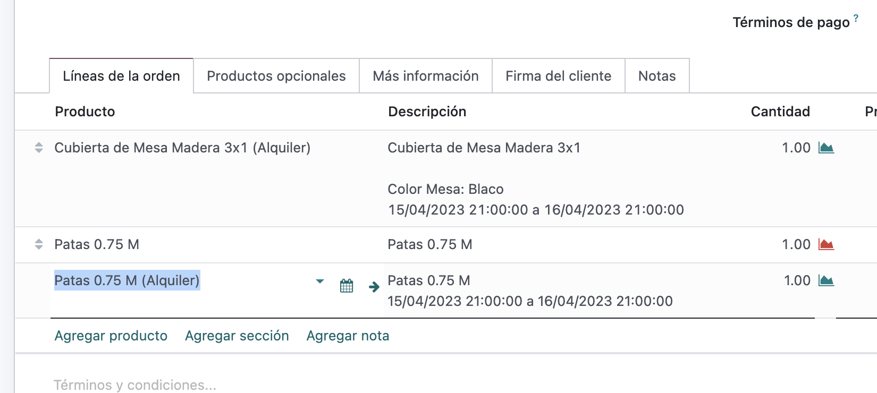Image resolution: width=877 pixels, height=393 pixels.
Task: Click the Términos y condiciones text field
Action: [135, 385]
